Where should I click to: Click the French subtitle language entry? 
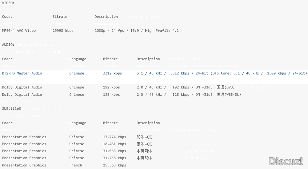[x=76, y=165]
